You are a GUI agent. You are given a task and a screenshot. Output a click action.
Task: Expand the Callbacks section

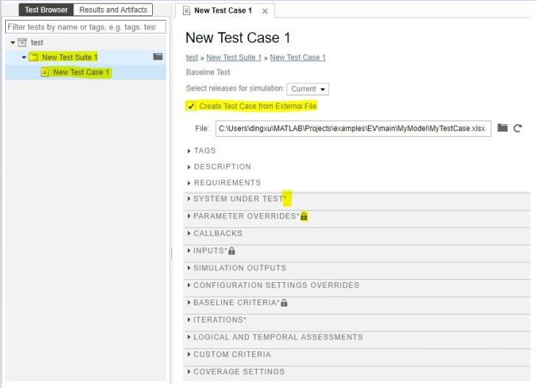[x=217, y=234]
